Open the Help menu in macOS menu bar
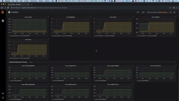179x101 pixels. click(x=52, y=1)
